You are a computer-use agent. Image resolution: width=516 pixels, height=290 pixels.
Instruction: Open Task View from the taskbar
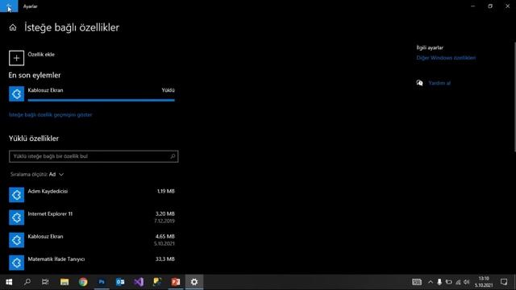click(x=45, y=282)
